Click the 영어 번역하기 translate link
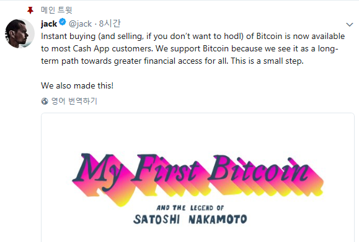The width and height of the screenshot is (359, 242). pos(74,101)
